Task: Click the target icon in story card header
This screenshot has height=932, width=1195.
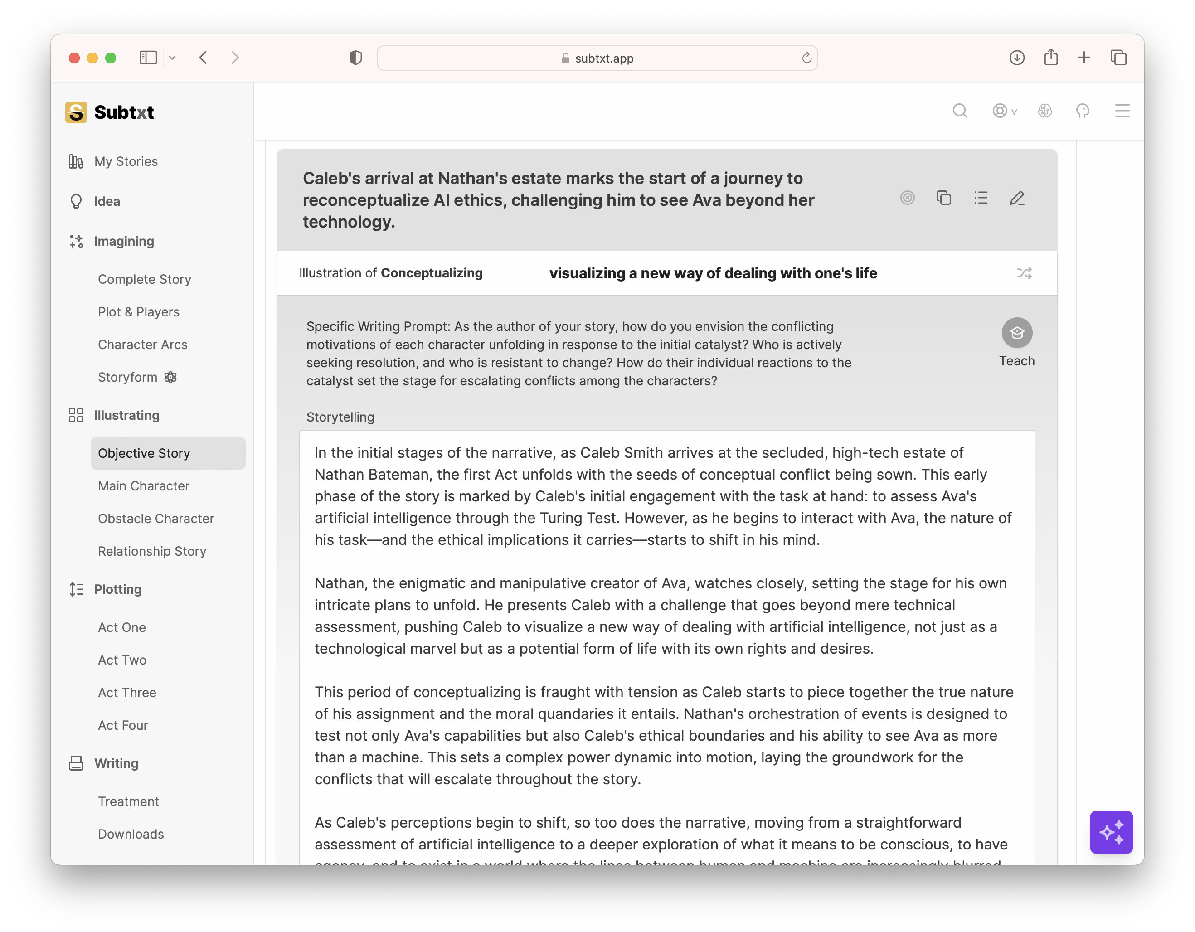Action: click(907, 198)
